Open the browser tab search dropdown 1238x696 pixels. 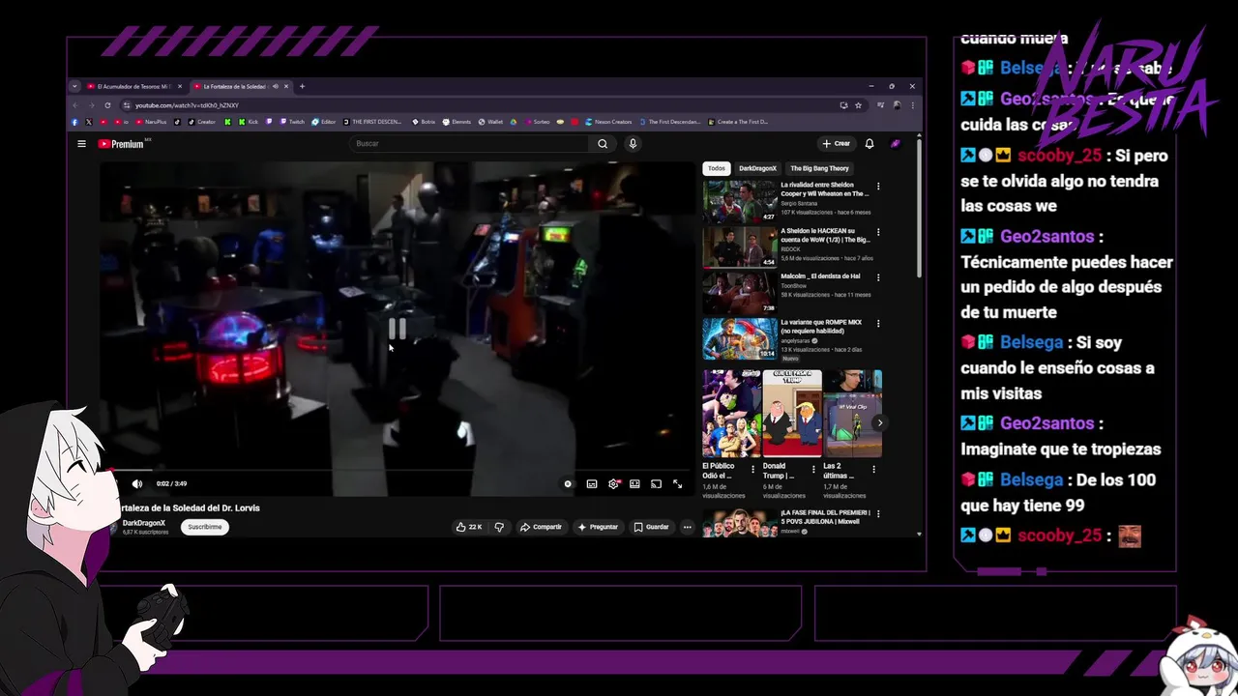[74, 86]
